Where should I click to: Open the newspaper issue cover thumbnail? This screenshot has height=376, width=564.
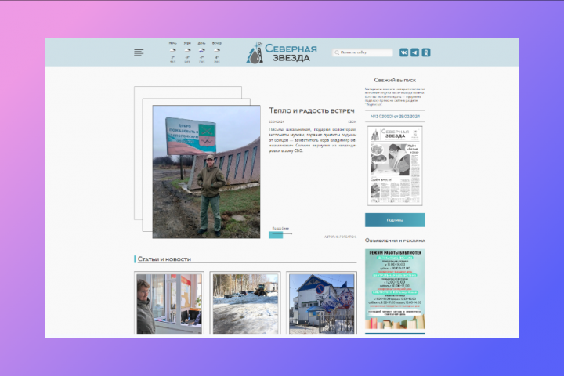tap(395, 166)
